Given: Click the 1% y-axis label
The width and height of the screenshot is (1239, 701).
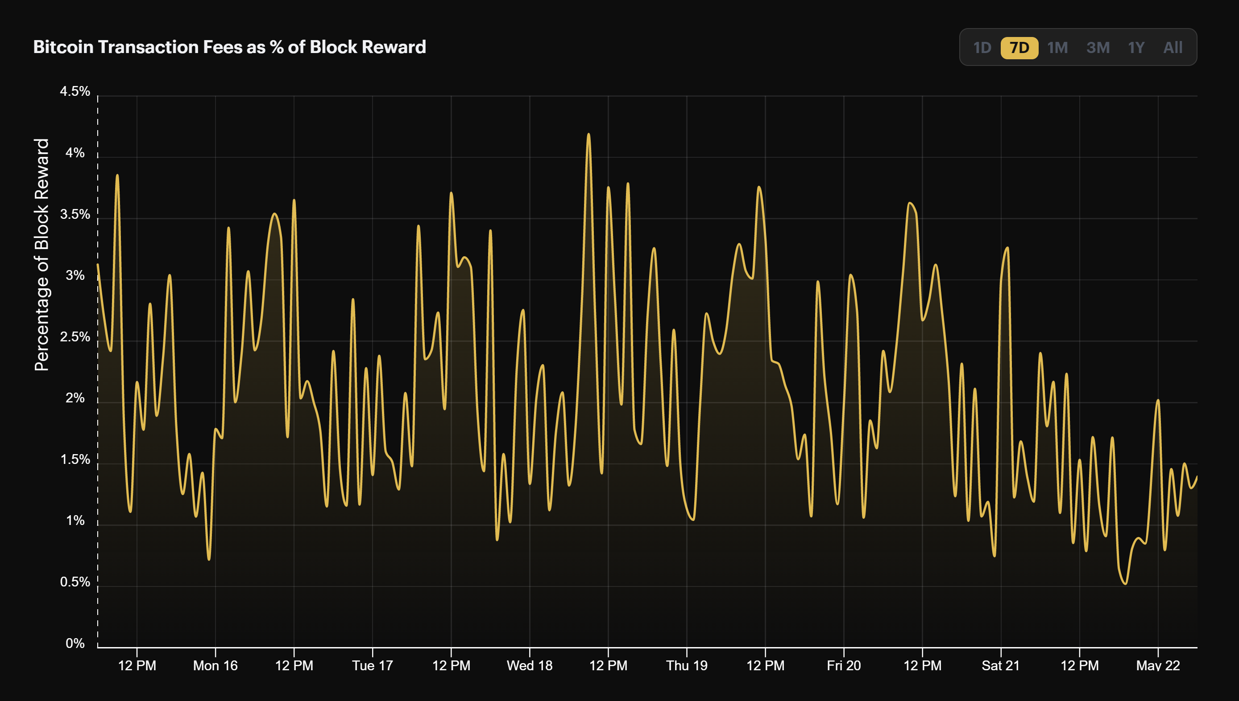Looking at the screenshot, I should coord(75,521).
